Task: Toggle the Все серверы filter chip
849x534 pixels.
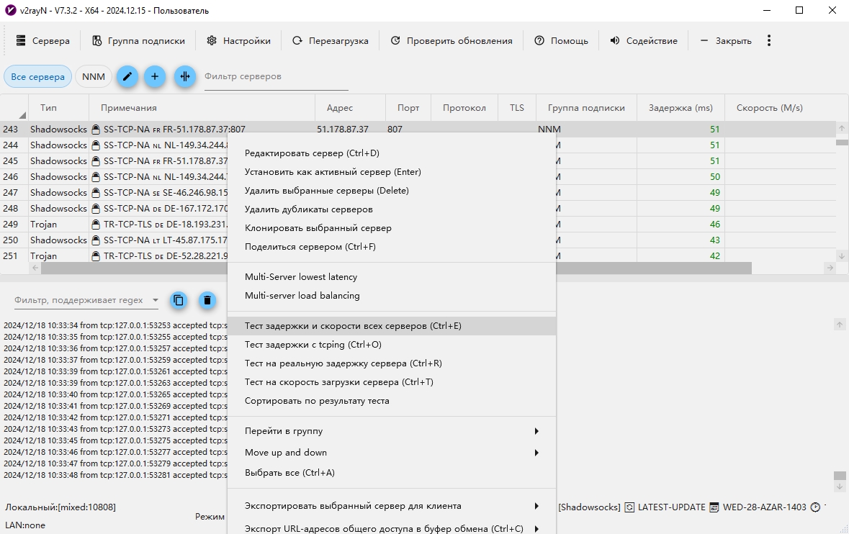Action: pos(37,77)
